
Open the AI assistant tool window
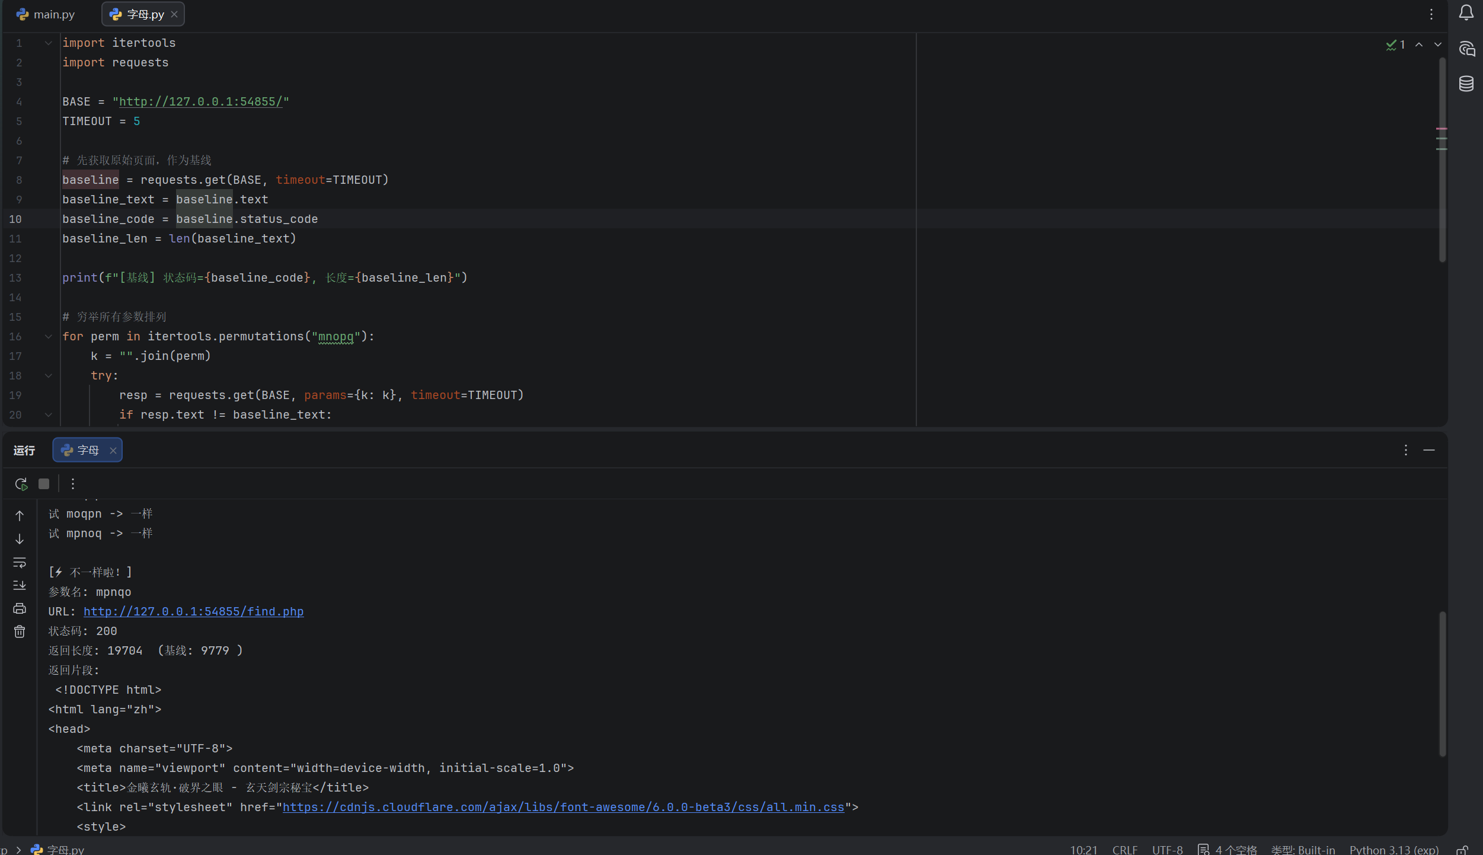[x=1466, y=49]
